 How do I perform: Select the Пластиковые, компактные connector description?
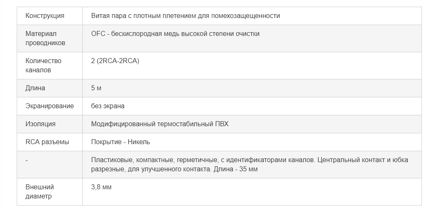250,165
